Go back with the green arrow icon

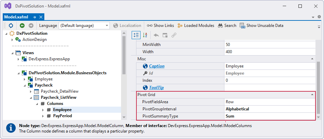(22, 26)
